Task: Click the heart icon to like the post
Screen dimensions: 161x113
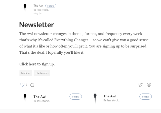Action: click(x=22, y=85)
